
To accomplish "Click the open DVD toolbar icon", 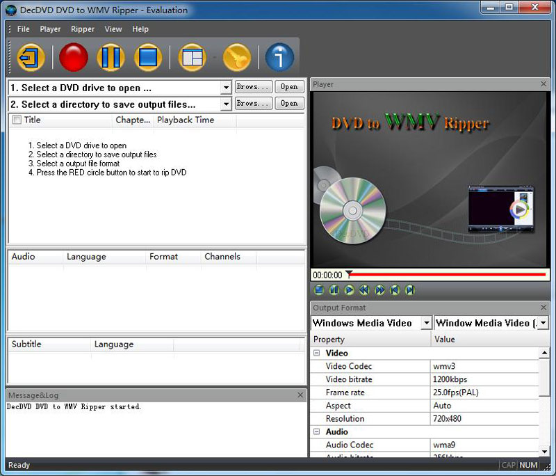I will [x=31, y=57].
